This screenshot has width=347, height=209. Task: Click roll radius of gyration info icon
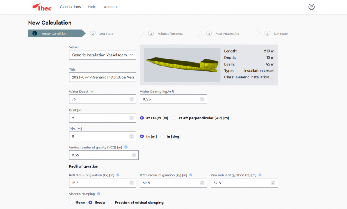point(118,175)
